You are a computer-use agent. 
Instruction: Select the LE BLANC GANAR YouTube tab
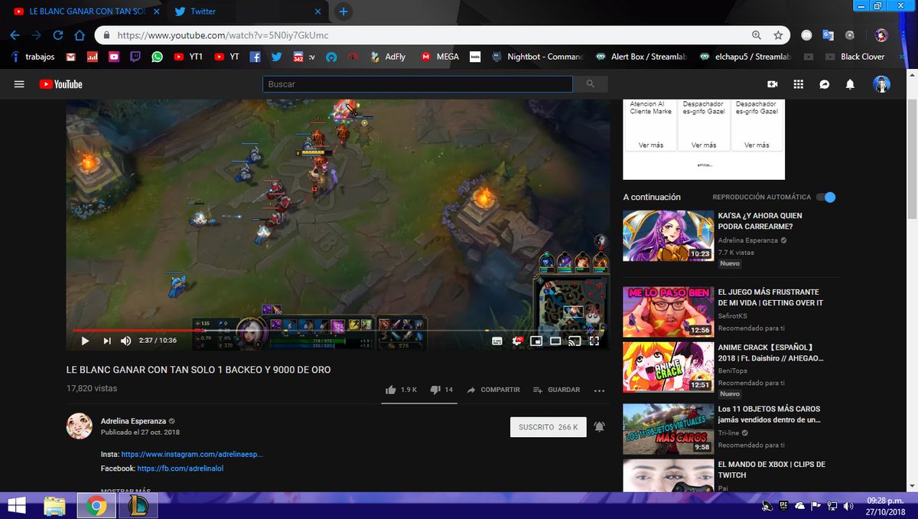pos(85,11)
